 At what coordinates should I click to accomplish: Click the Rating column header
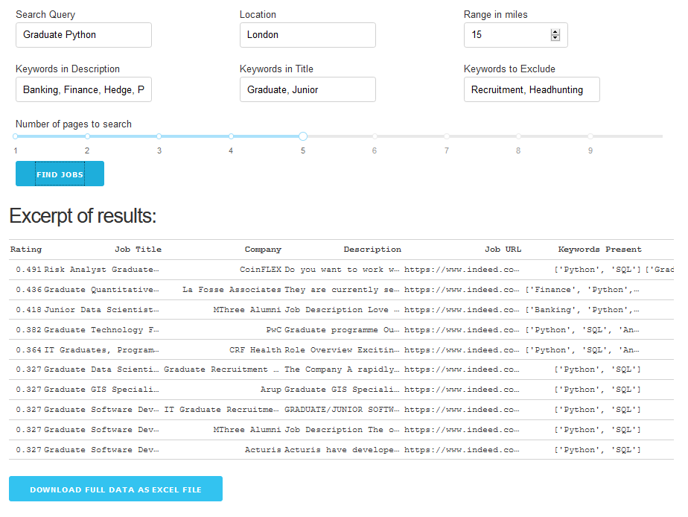coord(26,250)
